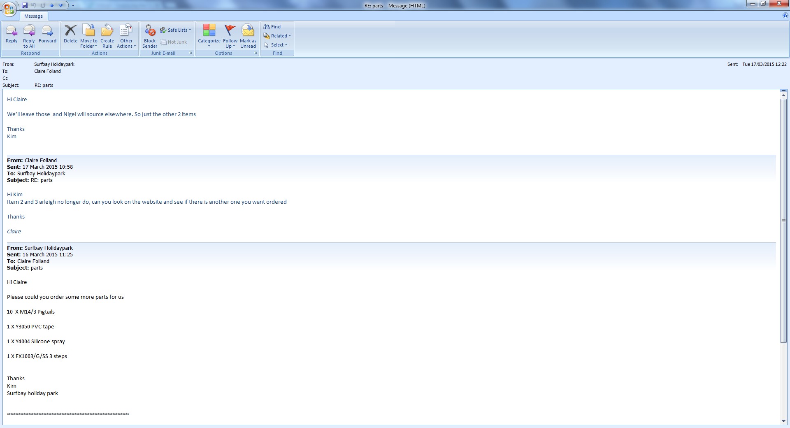Open Follow Up flag menu
Screen dimensions: 790x428
click(230, 36)
